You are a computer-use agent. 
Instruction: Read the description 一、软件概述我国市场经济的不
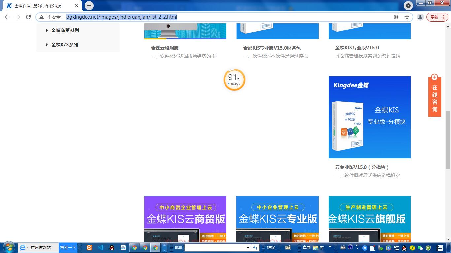183,56
